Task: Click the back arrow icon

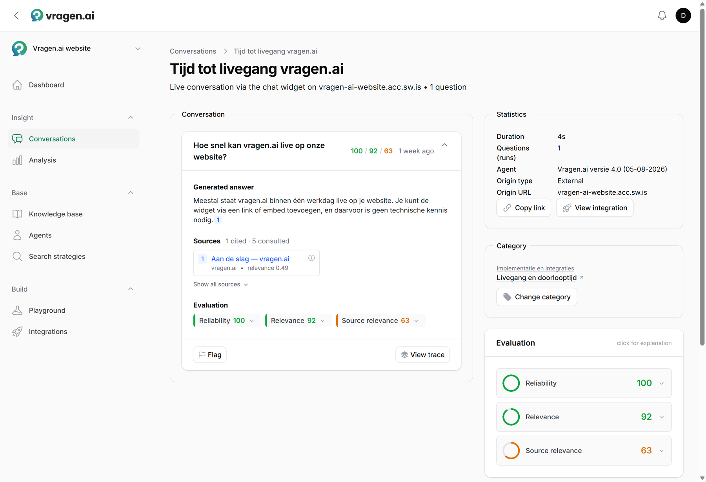Action: point(16,16)
